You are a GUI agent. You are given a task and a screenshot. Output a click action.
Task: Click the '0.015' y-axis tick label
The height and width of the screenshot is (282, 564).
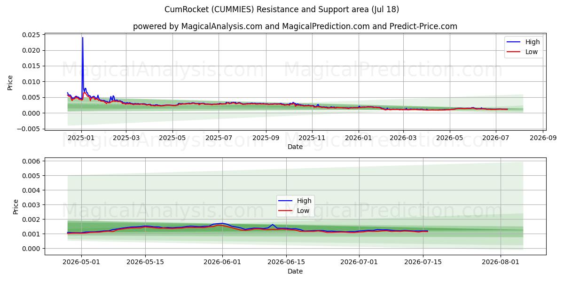point(32,66)
